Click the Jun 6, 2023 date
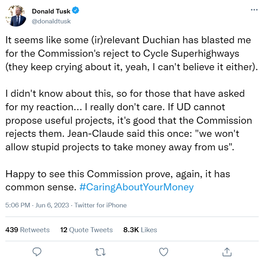264x268 pixels. 52,205
